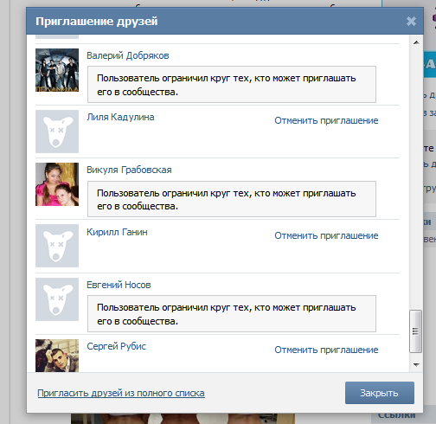Open Викуля Грабовская profile link
The image size is (436, 424).
pos(129,170)
